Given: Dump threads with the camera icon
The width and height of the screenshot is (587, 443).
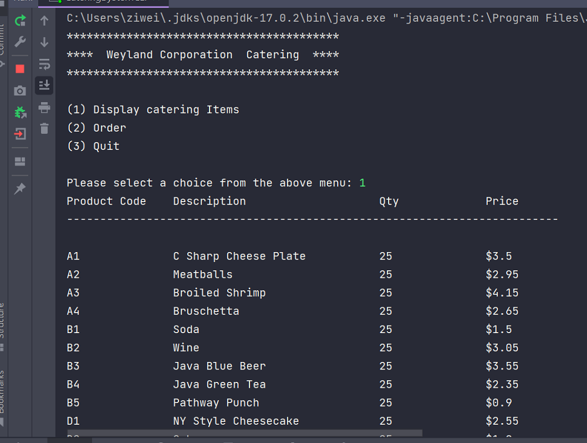Looking at the screenshot, I should 20,90.
